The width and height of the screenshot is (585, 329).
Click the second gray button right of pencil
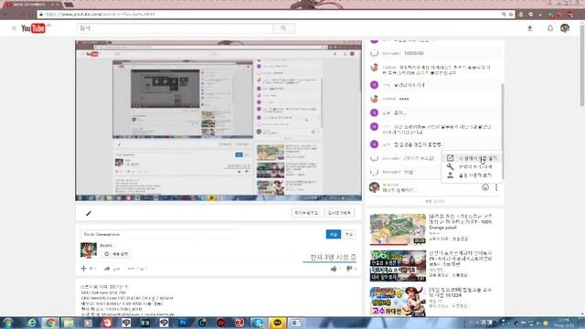click(x=339, y=213)
